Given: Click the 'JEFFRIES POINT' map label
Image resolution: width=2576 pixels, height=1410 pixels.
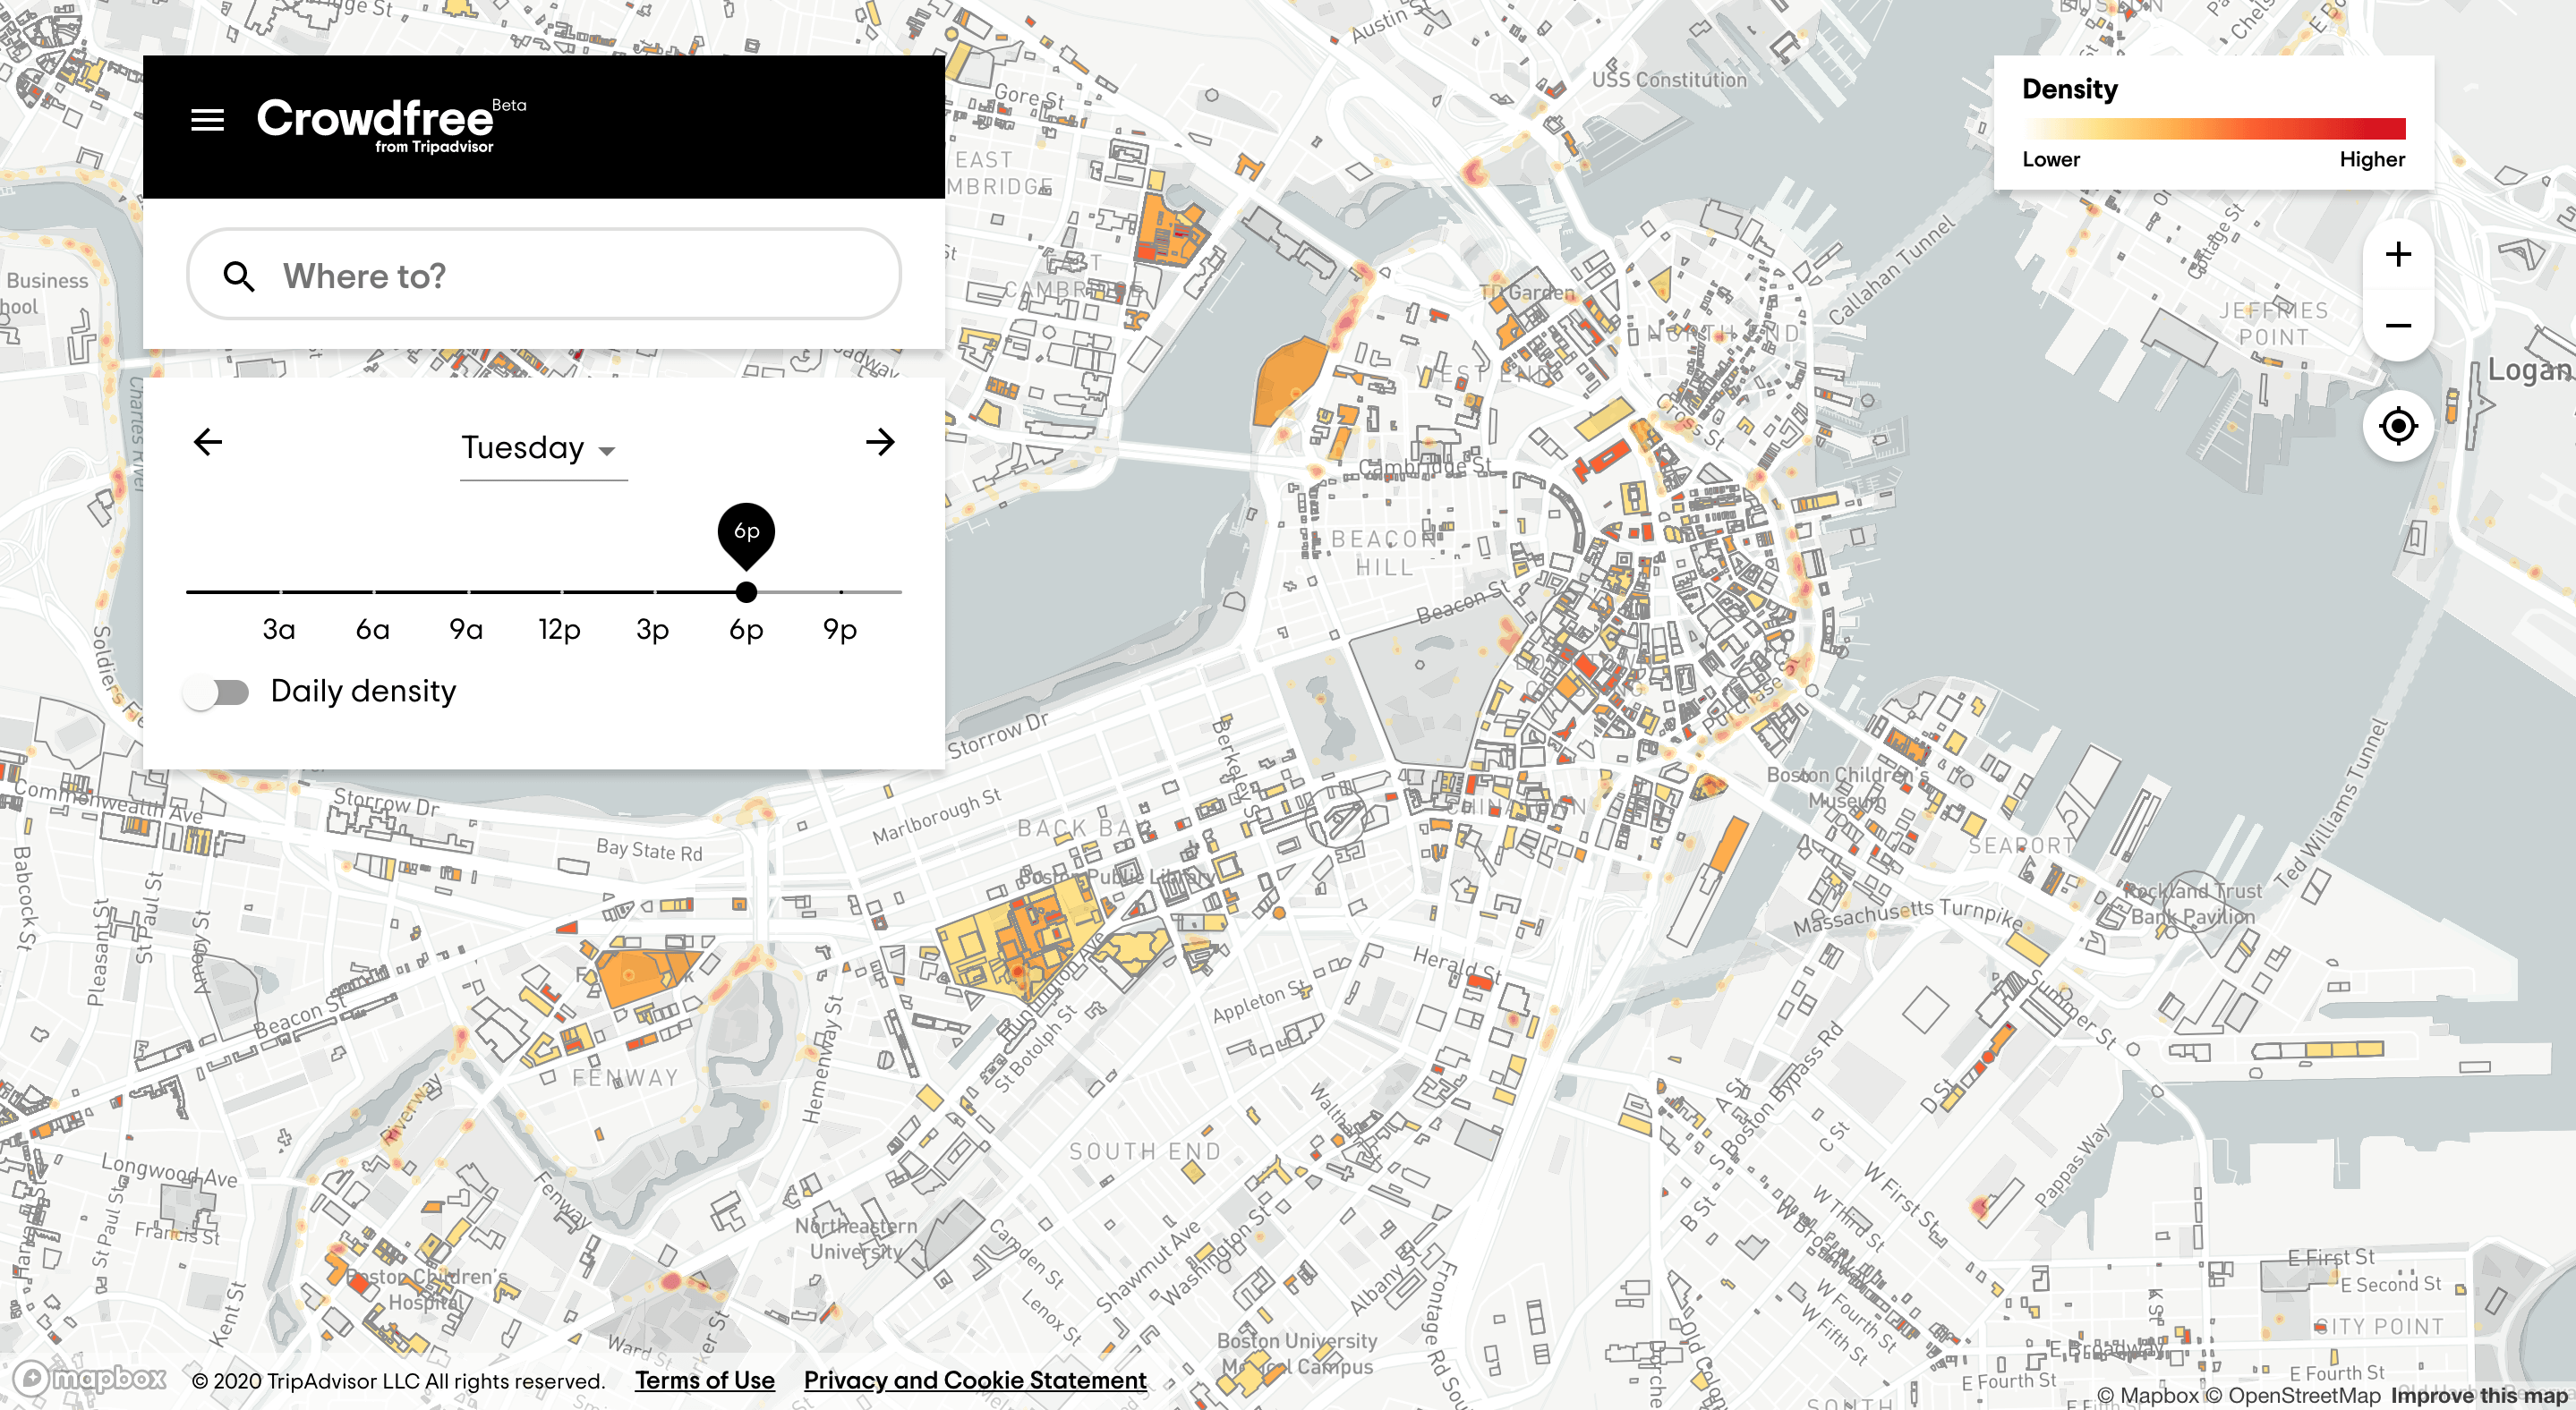Looking at the screenshot, I should 2274,324.
